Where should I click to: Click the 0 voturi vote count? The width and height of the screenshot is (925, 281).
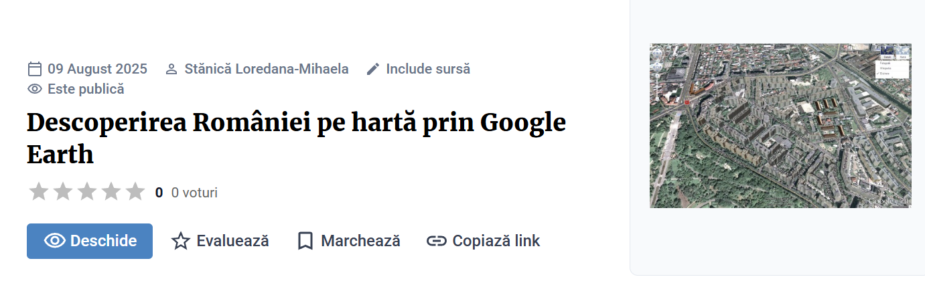click(x=194, y=193)
